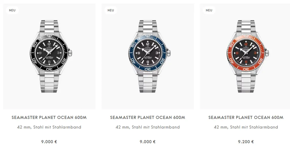Click the first product's 42 mm Stahl description

[x=49, y=127]
